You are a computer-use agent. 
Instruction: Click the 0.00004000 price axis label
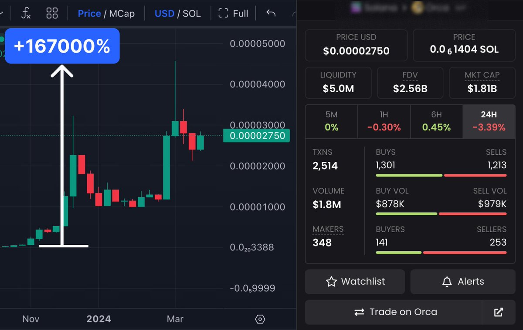click(258, 84)
